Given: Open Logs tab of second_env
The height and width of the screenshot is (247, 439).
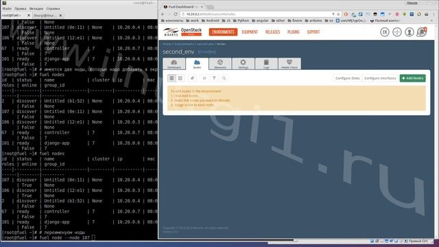Looking at the screenshot, I should [267, 64].
